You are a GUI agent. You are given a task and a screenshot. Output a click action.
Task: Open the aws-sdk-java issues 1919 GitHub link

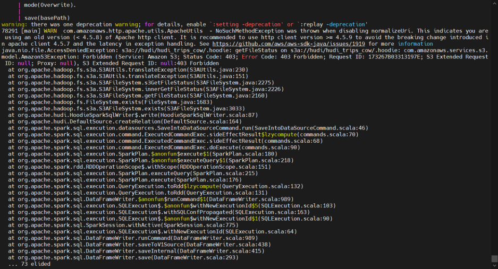tap(289, 44)
